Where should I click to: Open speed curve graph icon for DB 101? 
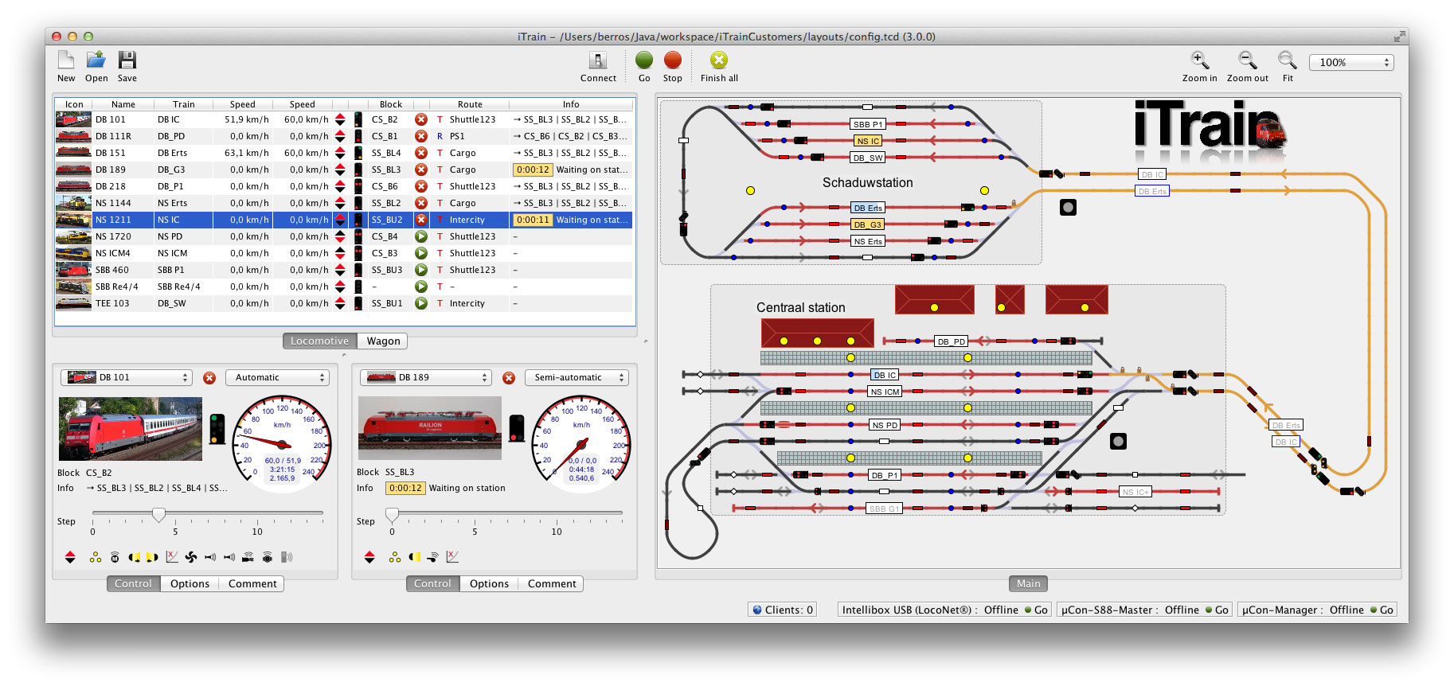tap(172, 557)
